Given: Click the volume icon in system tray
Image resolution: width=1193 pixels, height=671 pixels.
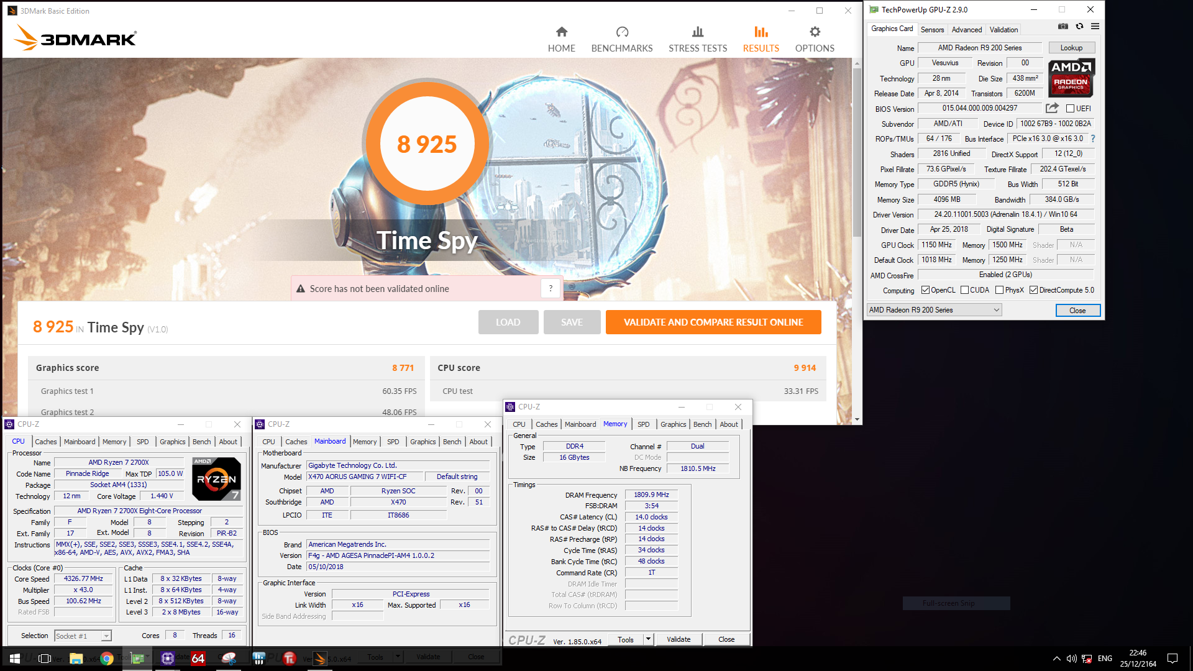Looking at the screenshot, I should (x=1071, y=659).
